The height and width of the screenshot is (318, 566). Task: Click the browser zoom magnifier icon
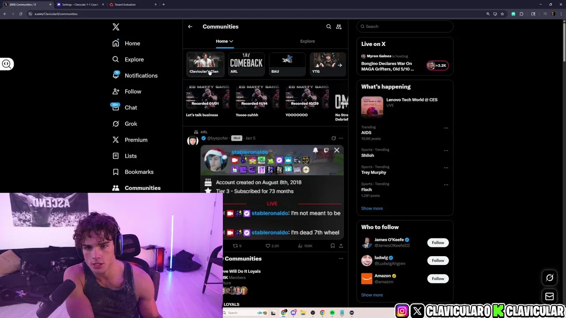point(488,14)
